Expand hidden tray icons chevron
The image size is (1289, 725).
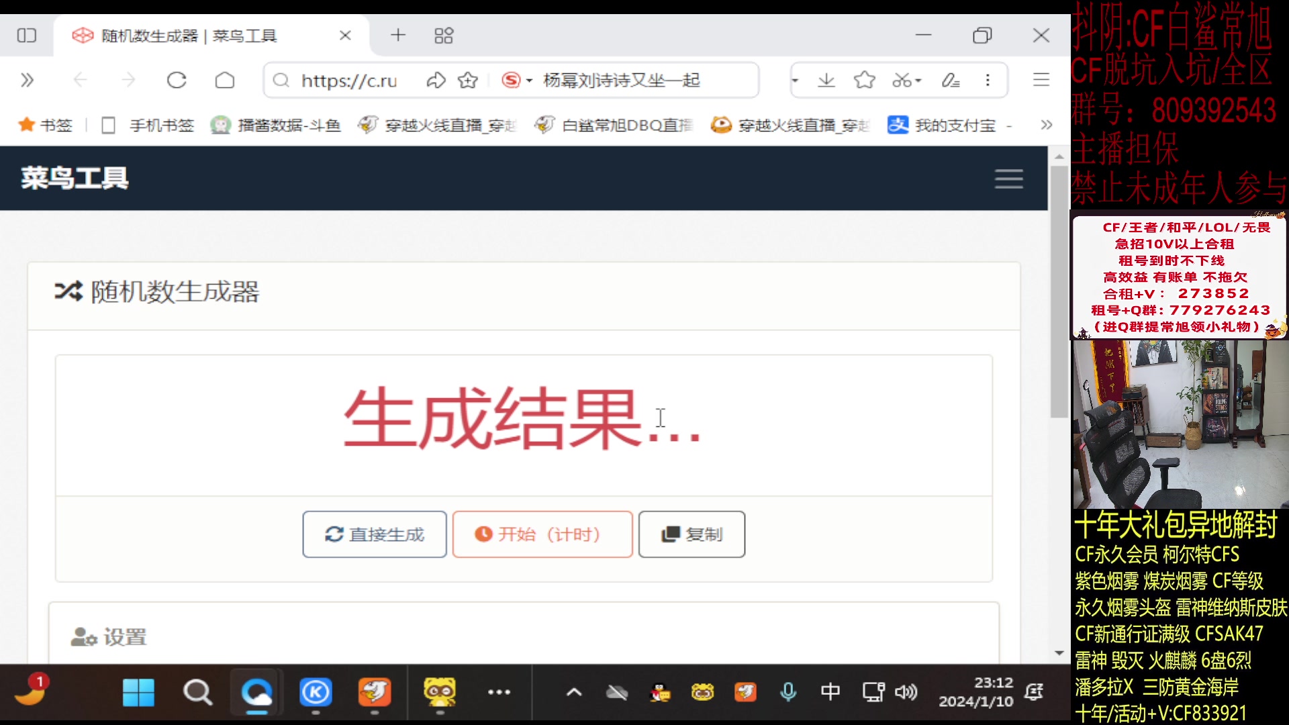point(574,692)
